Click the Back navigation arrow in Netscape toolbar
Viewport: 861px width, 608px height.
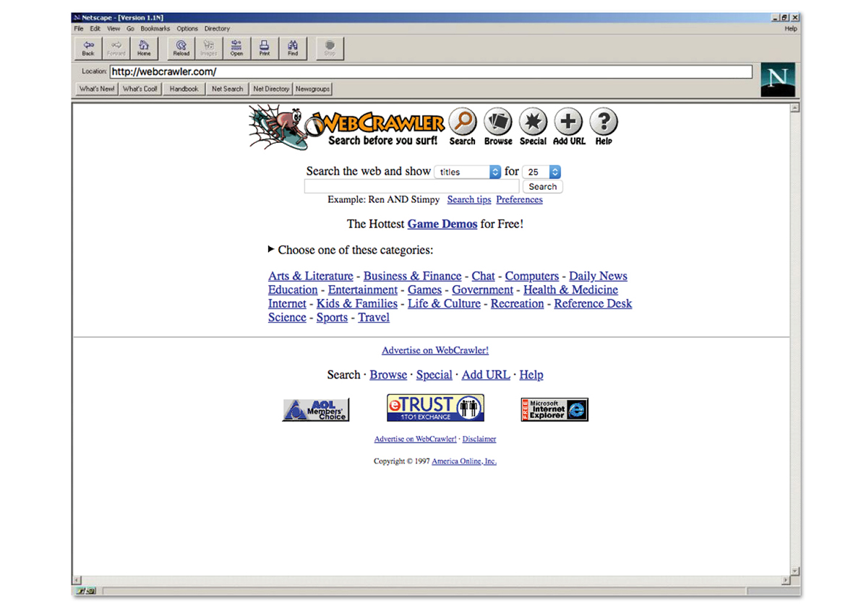pyautogui.click(x=87, y=48)
